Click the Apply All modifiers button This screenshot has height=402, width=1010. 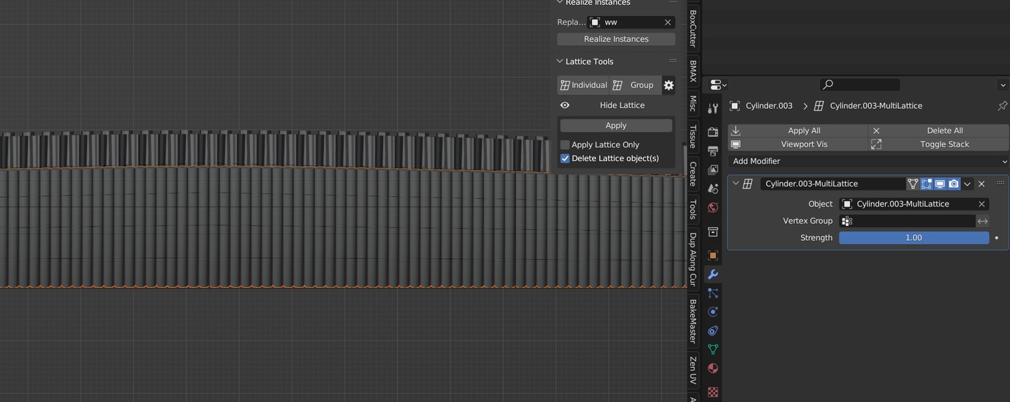point(797,130)
